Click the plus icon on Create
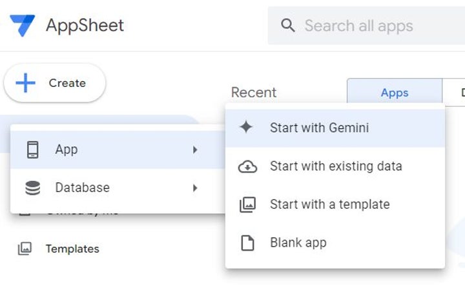 tap(25, 83)
